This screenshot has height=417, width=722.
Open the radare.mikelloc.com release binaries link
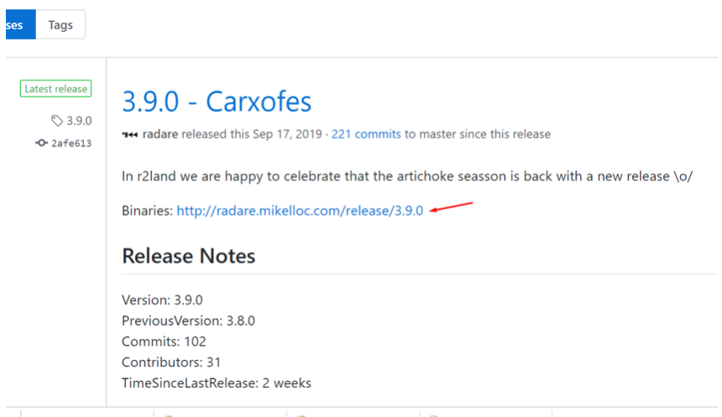tap(300, 211)
